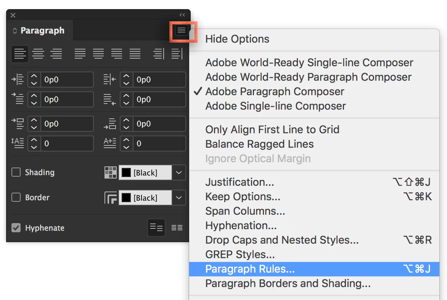Select Align Center alignment
The height and width of the screenshot is (300, 447).
click(38, 54)
